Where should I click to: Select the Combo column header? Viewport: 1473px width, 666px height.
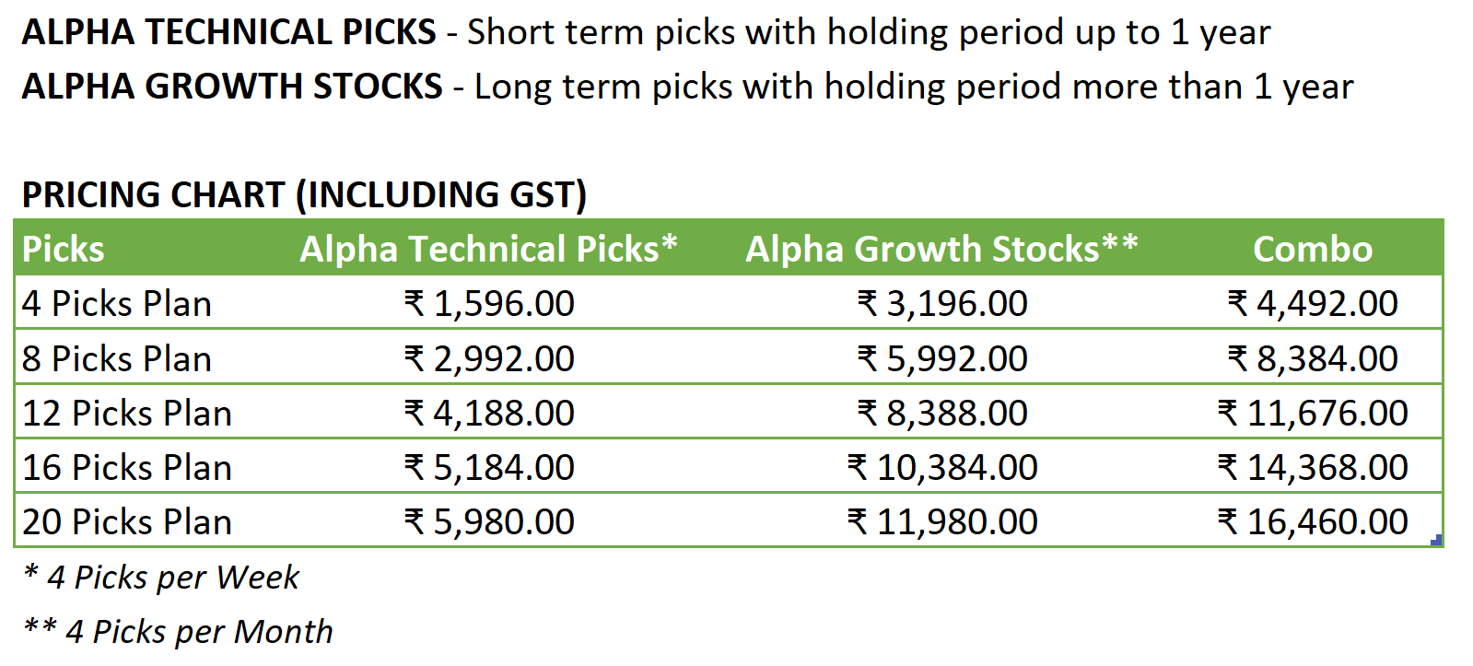tap(1312, 250)
